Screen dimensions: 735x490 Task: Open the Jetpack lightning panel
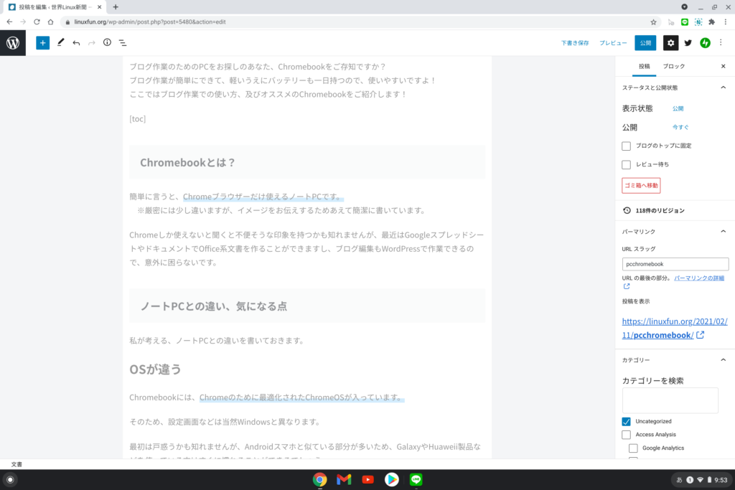click(705, 42)
